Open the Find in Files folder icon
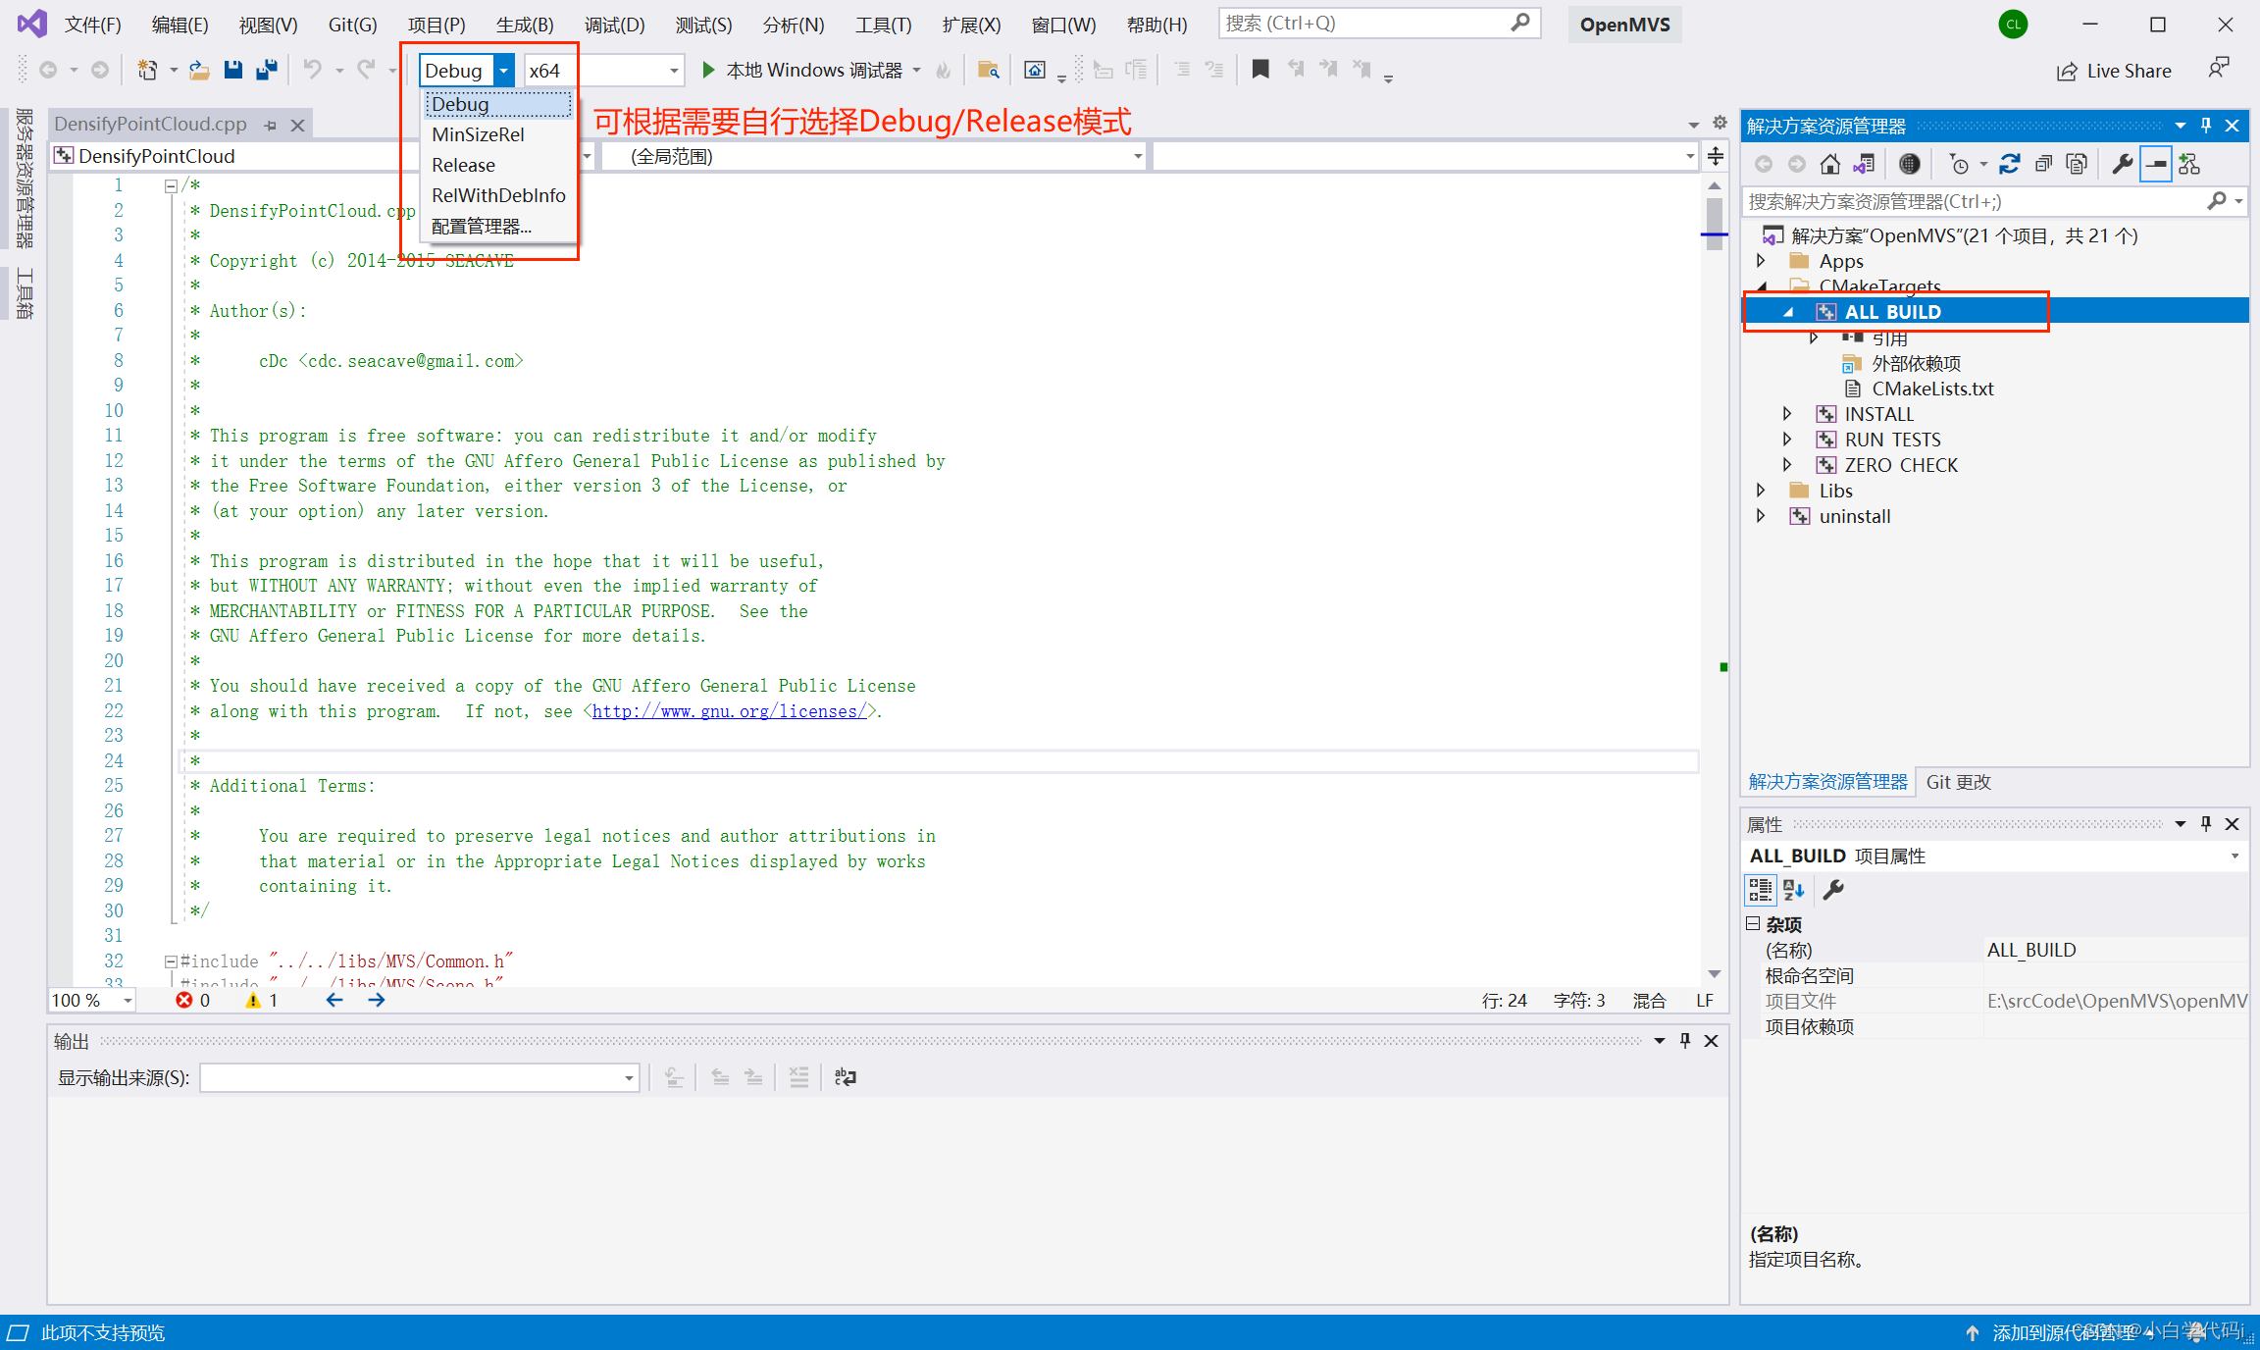The height and width of the screenshot is (1350, 2260). (989, 70)
